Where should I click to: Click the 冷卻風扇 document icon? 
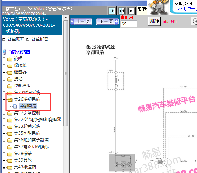click(15, 106)
